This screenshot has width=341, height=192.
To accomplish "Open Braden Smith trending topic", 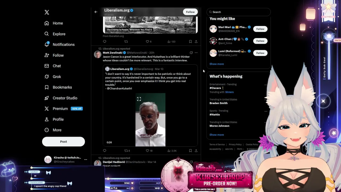I will (218, 103).
